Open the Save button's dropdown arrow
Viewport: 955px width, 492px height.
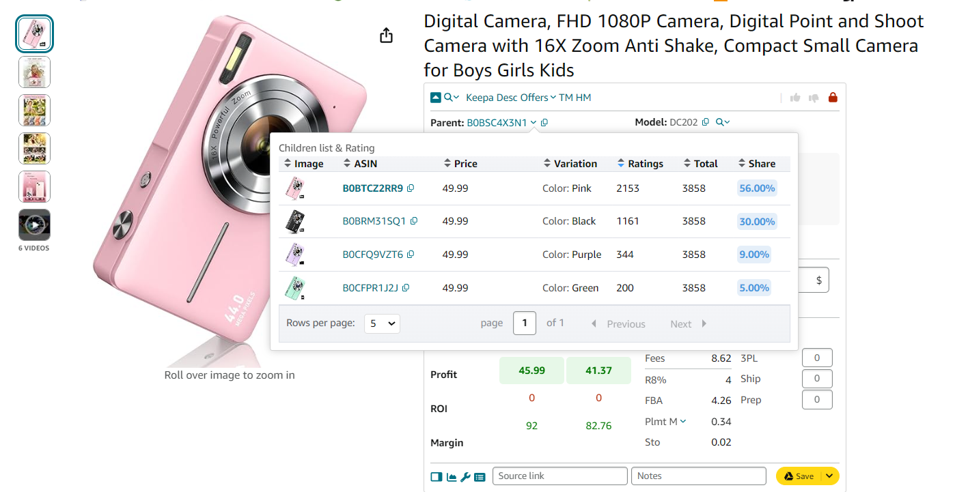[x=827, y=476]
